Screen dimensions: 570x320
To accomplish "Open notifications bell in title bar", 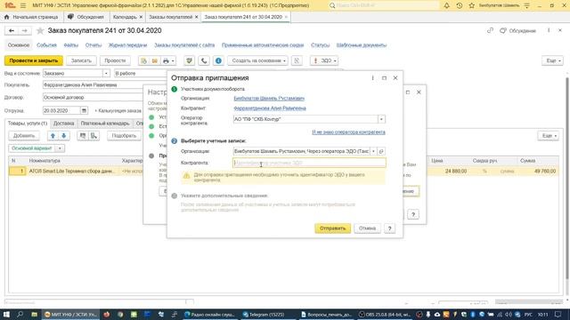I will (447, 5).
